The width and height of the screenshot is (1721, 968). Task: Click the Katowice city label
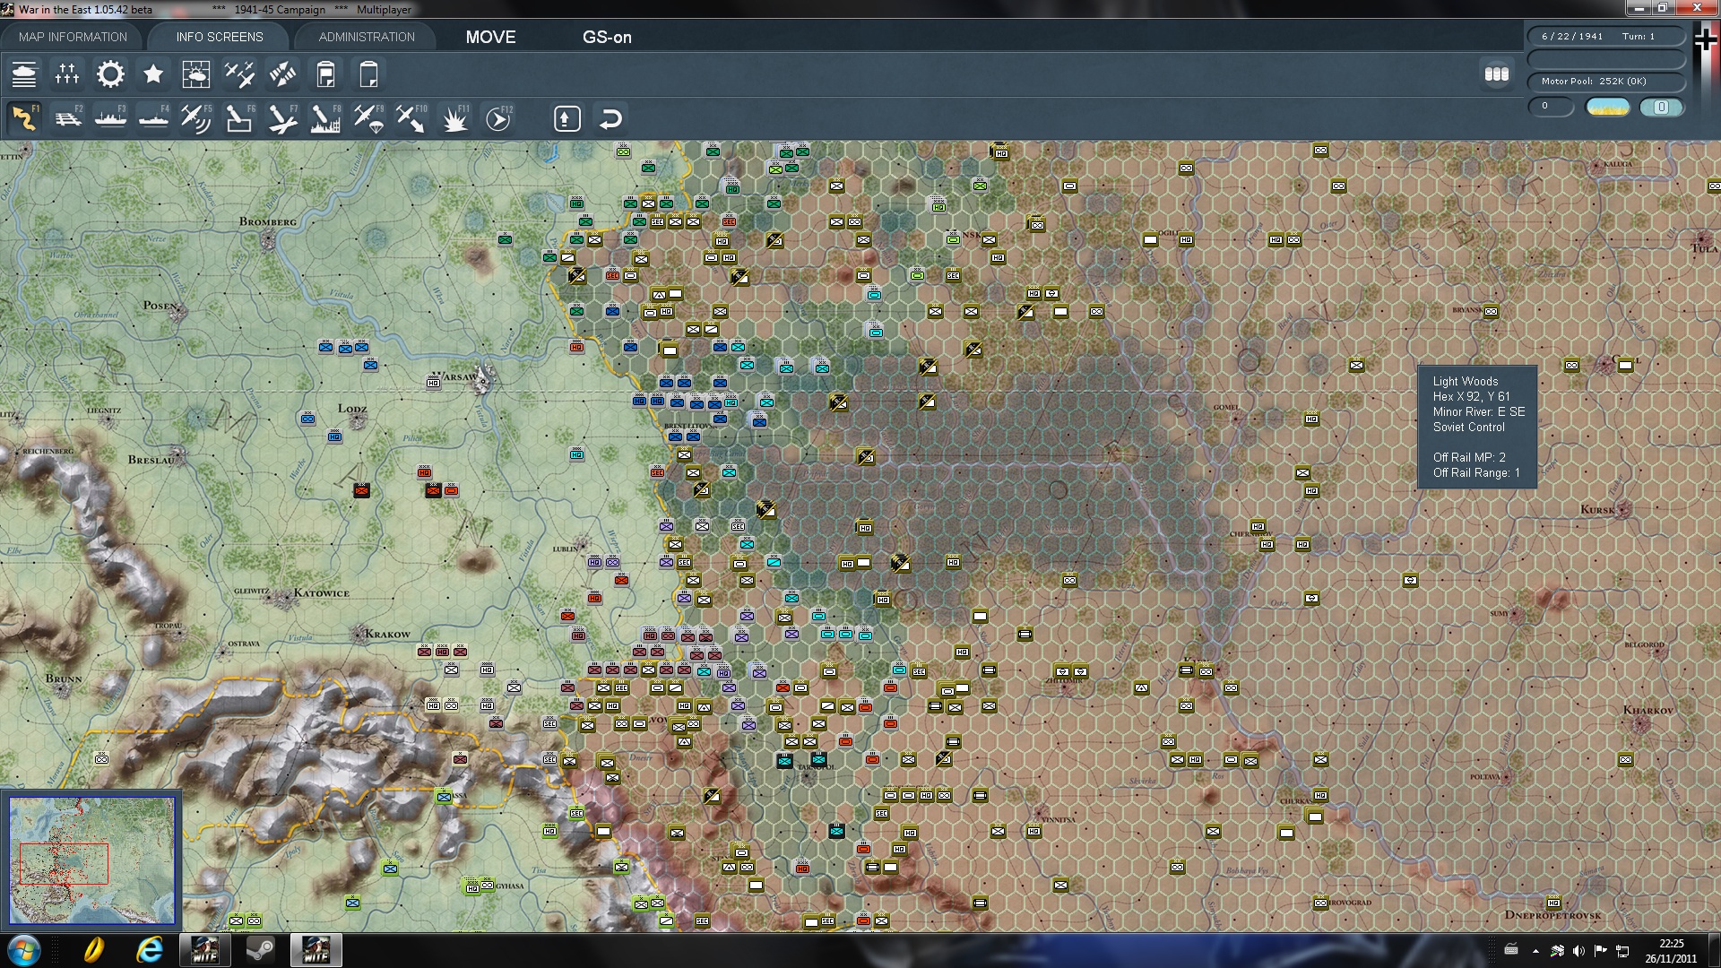(321, 593)
